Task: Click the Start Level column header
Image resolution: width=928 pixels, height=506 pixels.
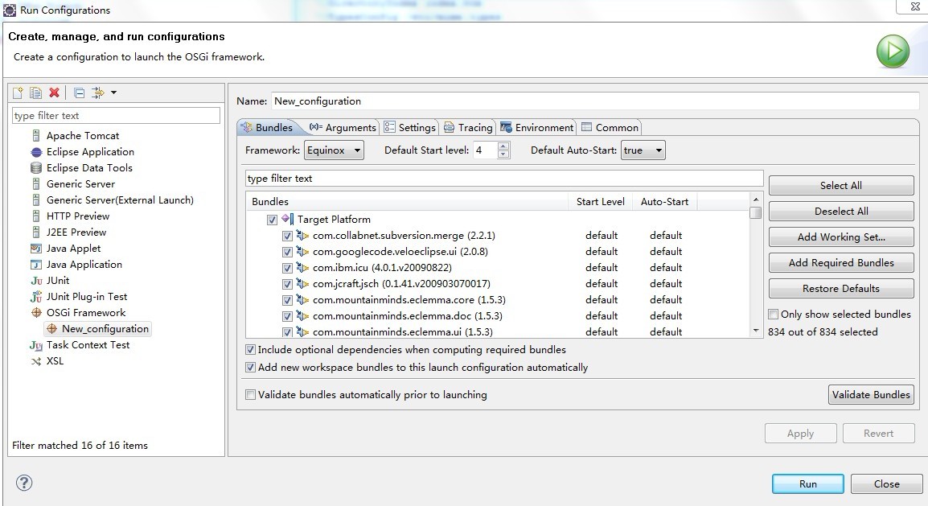Action: coord(600,202)
